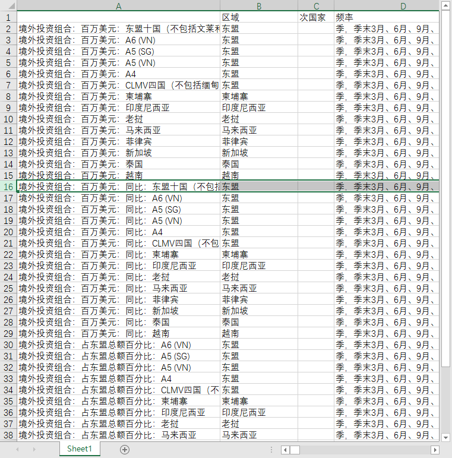
Task: Switch to the Sheet1 tab
Action: pos(80,449)
